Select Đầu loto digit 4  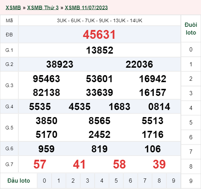click(x=102, y=181)
